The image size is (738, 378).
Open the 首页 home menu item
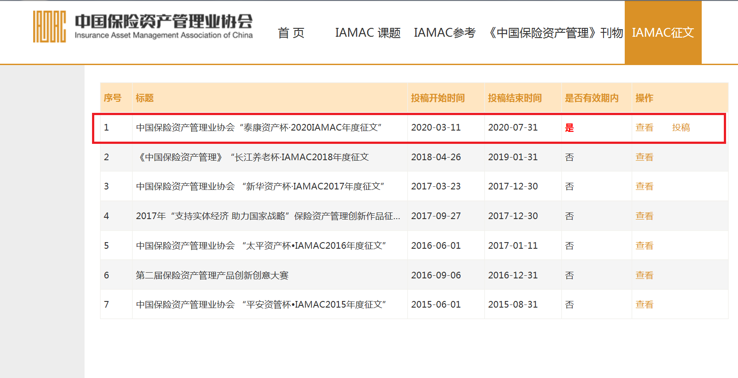click(291, 33)
